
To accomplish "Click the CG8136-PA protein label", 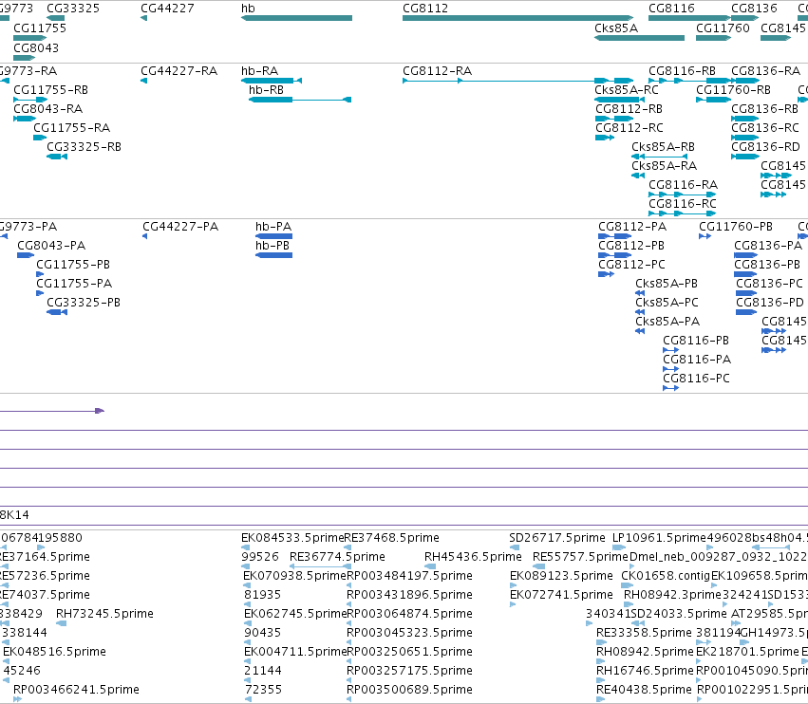I will click(768, 246).
